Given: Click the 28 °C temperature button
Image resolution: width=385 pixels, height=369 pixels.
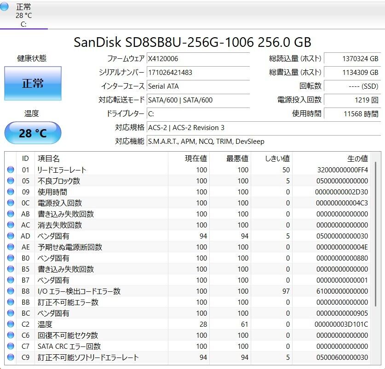Looking at the screenshot, I should coord(33,133).
